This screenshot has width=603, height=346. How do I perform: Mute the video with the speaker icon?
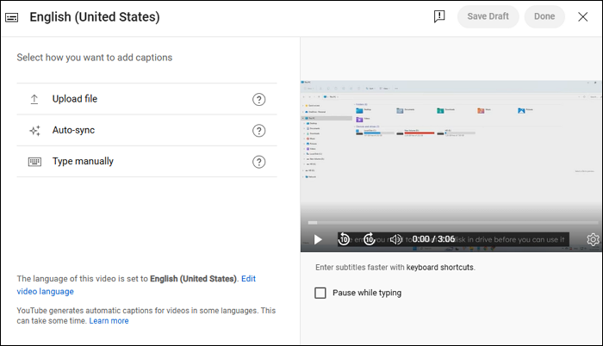coord(395,239)
